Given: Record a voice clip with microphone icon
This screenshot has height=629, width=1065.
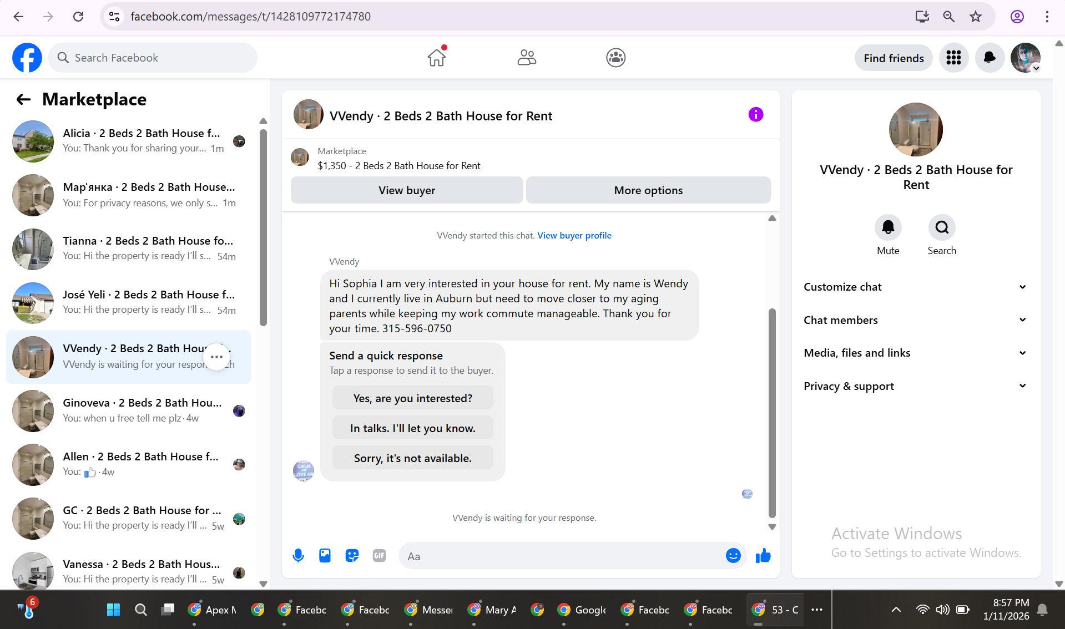Looking at the screenshot, I should [x=298, y=555].
